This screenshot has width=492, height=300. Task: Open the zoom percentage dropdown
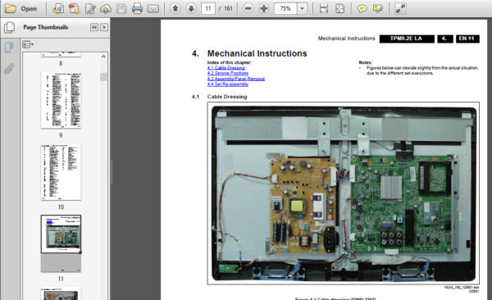pos(302,8)
